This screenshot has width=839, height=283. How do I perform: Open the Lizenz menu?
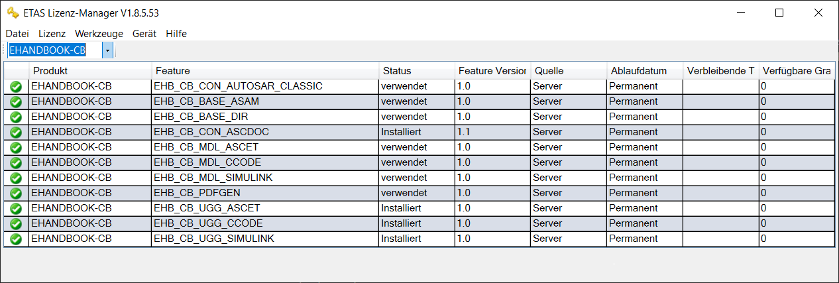pos(52,34)
